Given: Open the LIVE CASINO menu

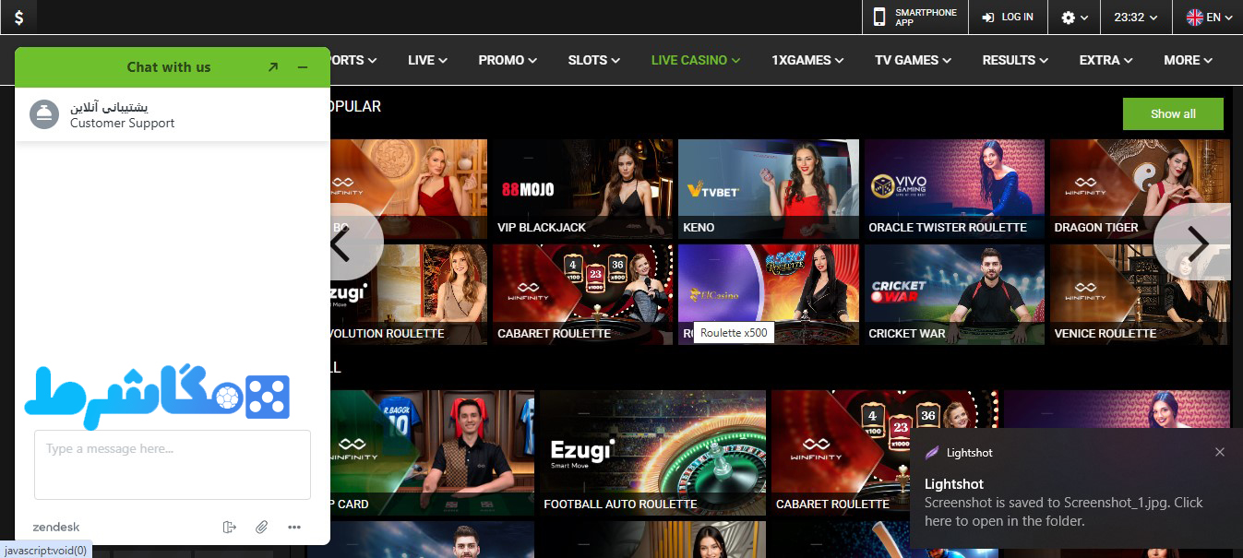Looking at the screenshot, I should (696, 60).
